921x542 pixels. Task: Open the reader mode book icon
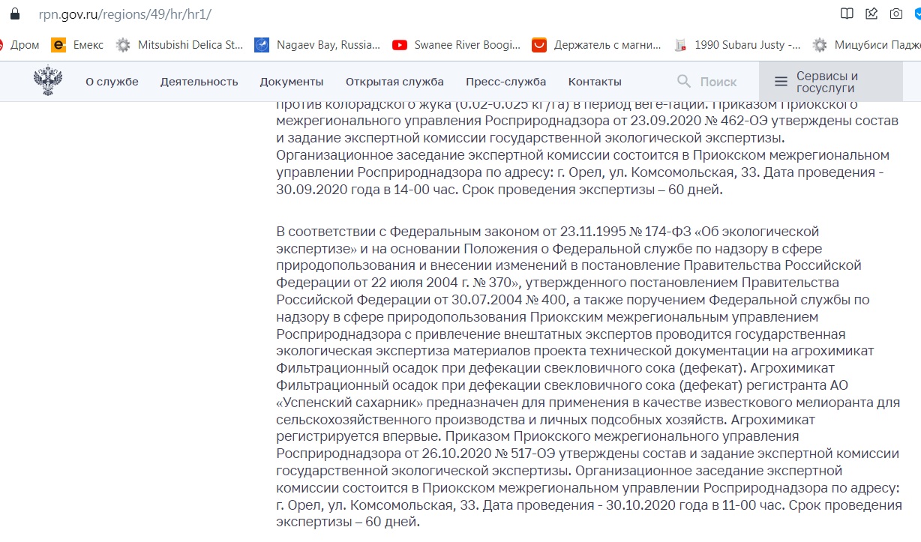(847, 13)
